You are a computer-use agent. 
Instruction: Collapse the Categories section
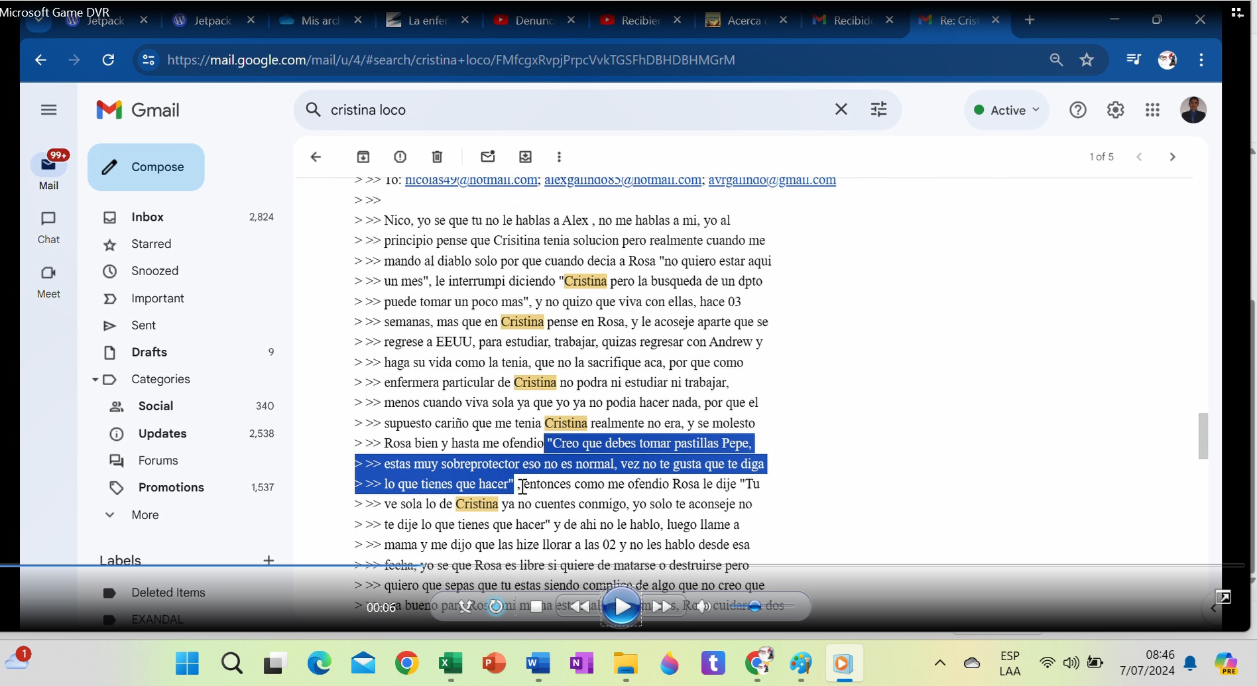coord(95,379)
